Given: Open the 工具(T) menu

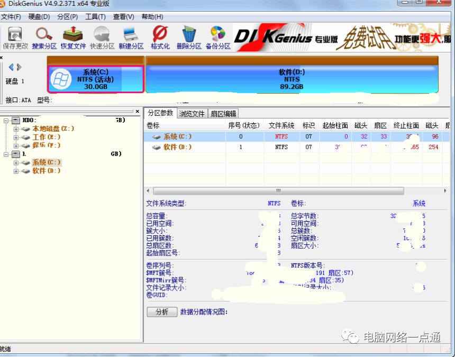Looking at the screenshot, I should tap(95, 17).
